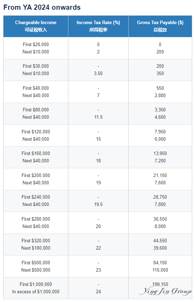Select the 24 percent rate value

[98, 292]
